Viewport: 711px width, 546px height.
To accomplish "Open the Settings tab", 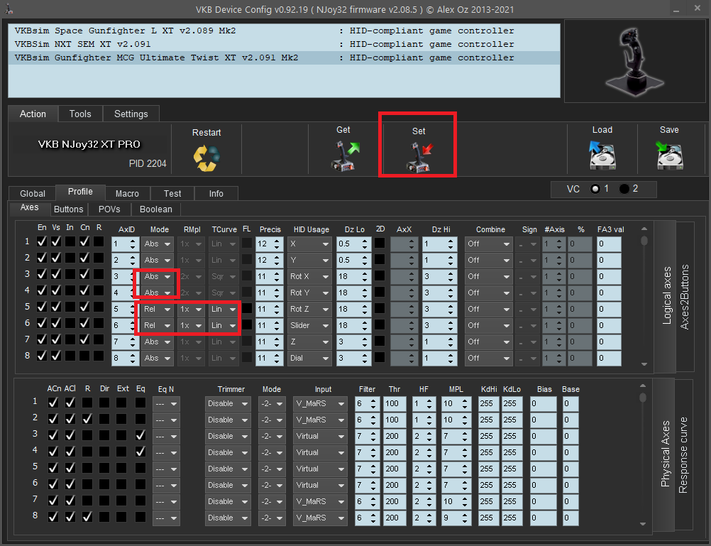I will coord(131,114).
